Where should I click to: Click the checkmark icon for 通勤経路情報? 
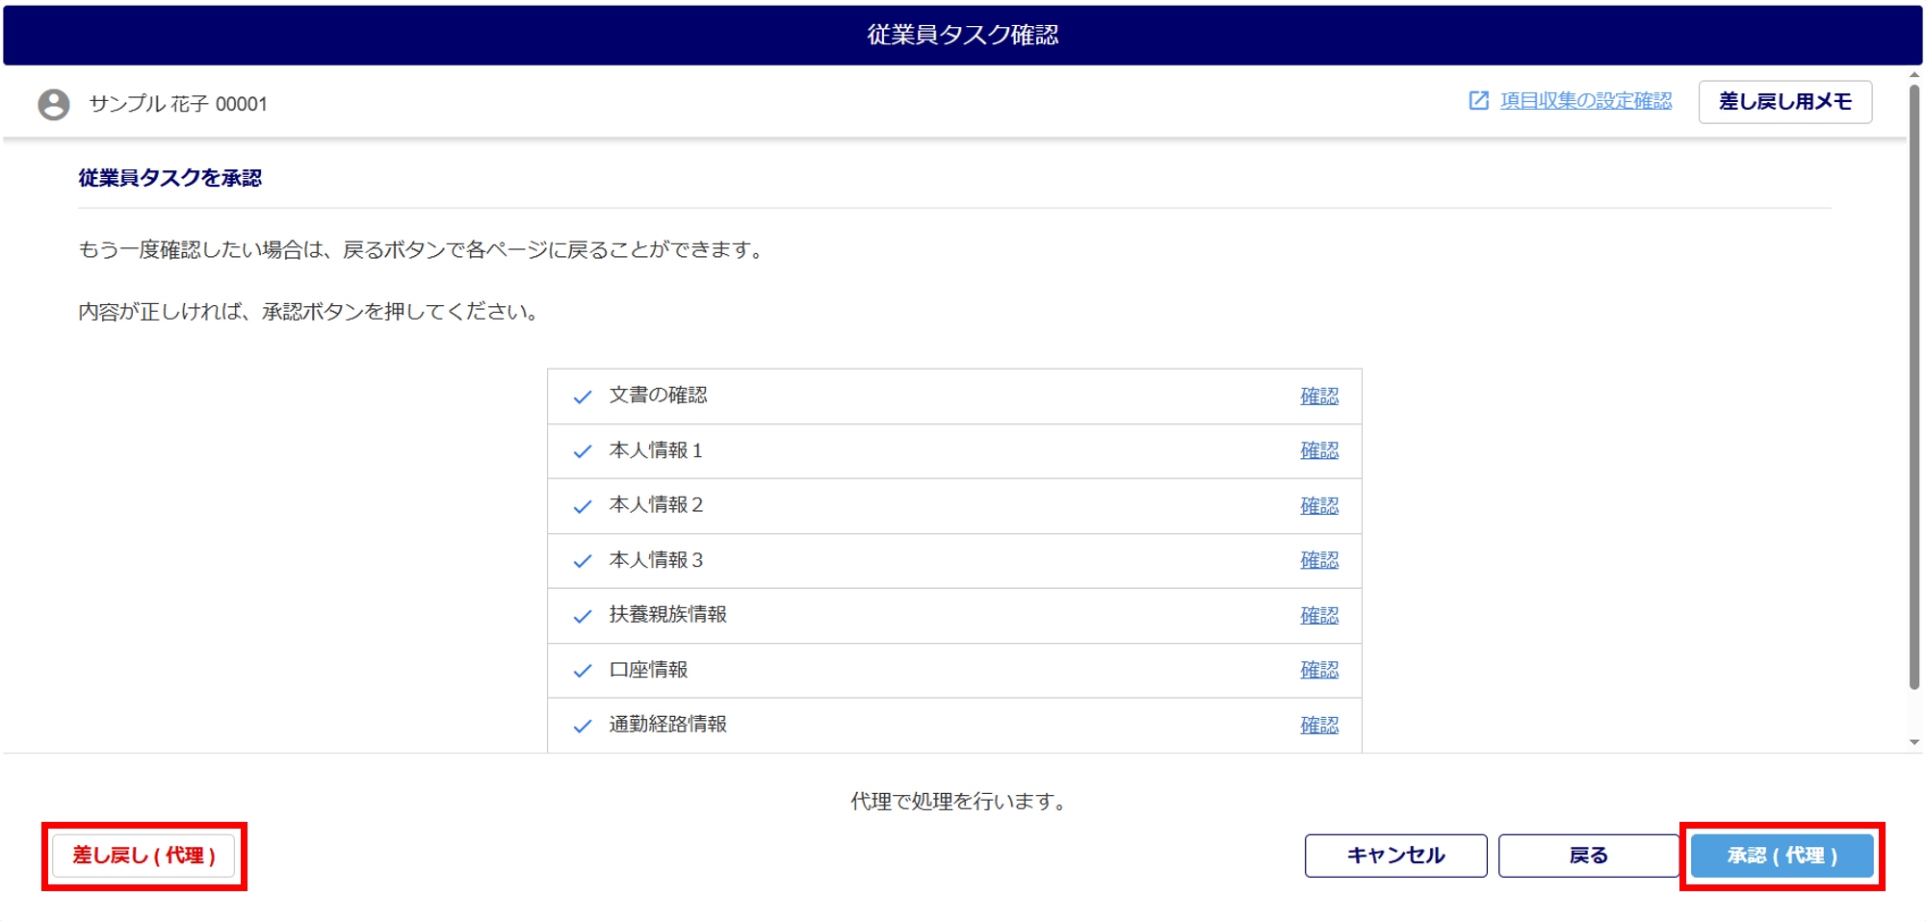[x=583, y=726]
